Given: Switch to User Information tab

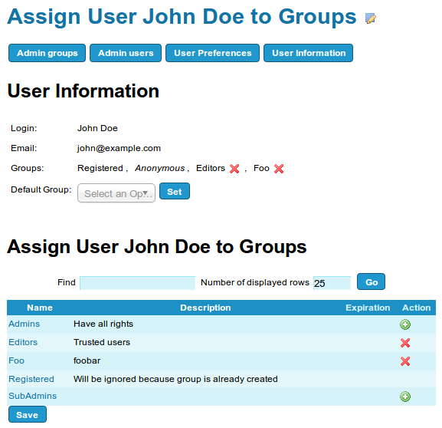Looking at the screenshot, I should point(309,53).
